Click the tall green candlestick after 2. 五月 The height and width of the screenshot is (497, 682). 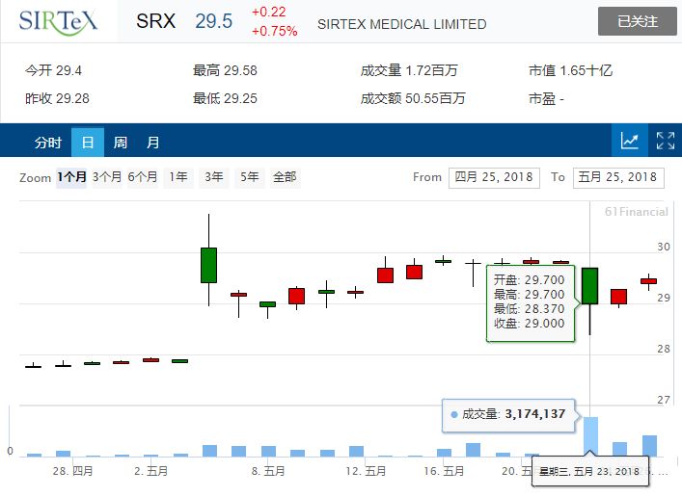click(208, 265)
